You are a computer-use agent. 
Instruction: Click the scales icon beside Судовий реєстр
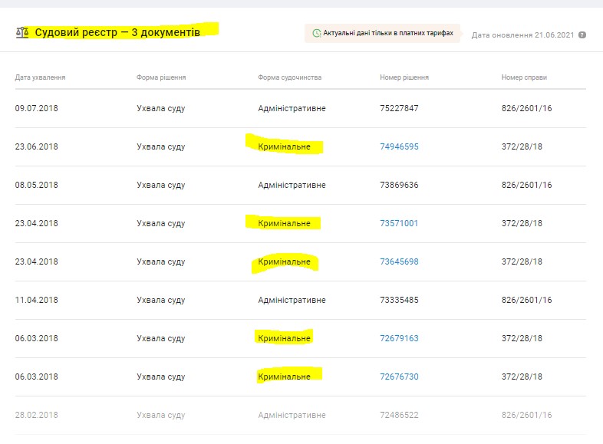click(x=21, y=33)
